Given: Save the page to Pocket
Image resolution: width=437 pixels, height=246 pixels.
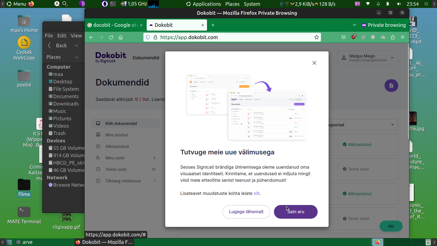Looking at the screenshot, I should pyautogui.click(x=344, y=37).
